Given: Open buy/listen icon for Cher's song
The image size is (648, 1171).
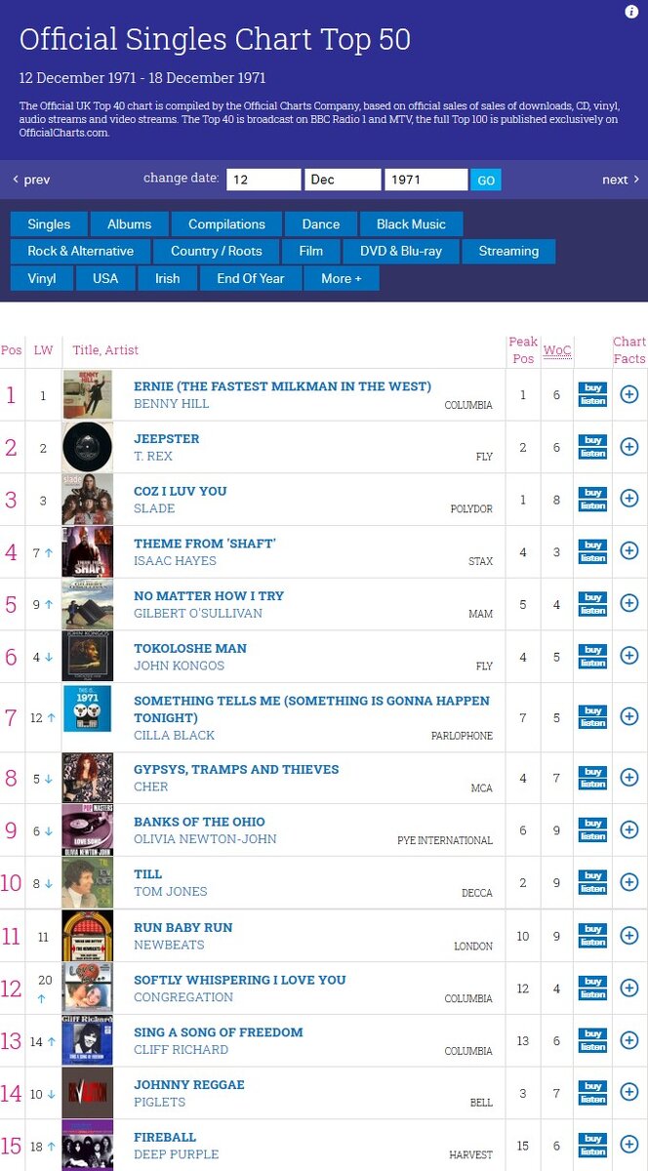Looking at the screenshot, I should (592, 778).
